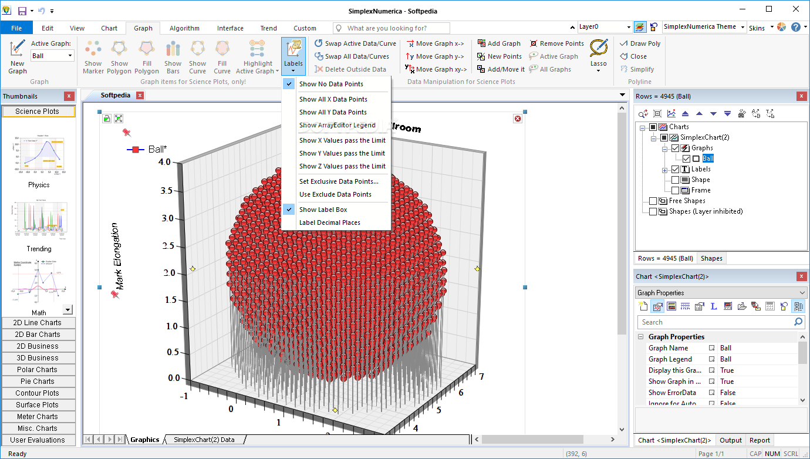The height and width of the screenshot is (459, 810).
Task: Click Move Graph x-> command
Action: pyautogui.click(x=436, y=43)
